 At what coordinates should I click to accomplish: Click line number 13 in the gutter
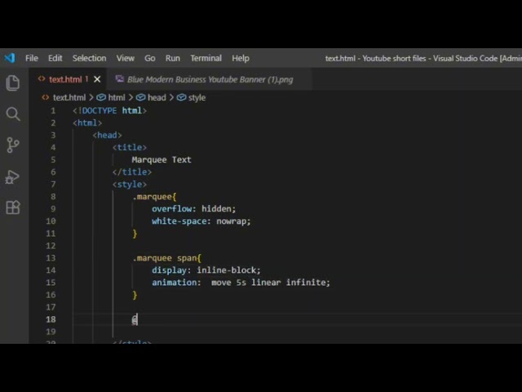click(x=51, y=258)
